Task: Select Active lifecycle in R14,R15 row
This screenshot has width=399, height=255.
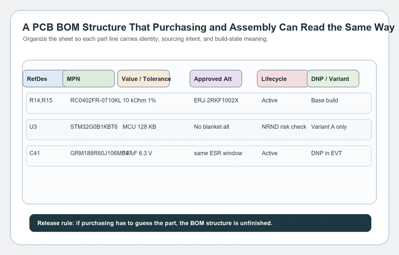Action: pos(270,100)
